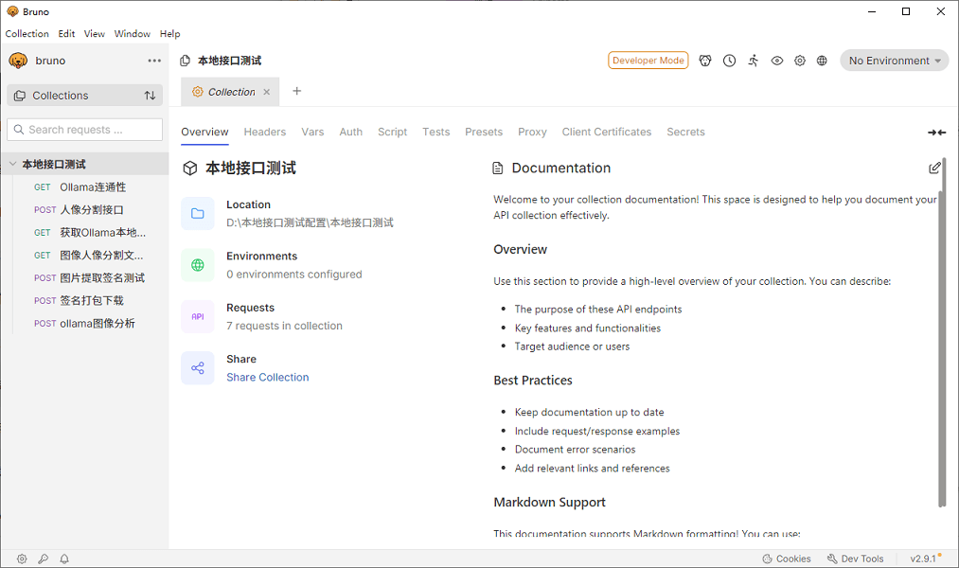Focus the Search requests field

point(85,130)
